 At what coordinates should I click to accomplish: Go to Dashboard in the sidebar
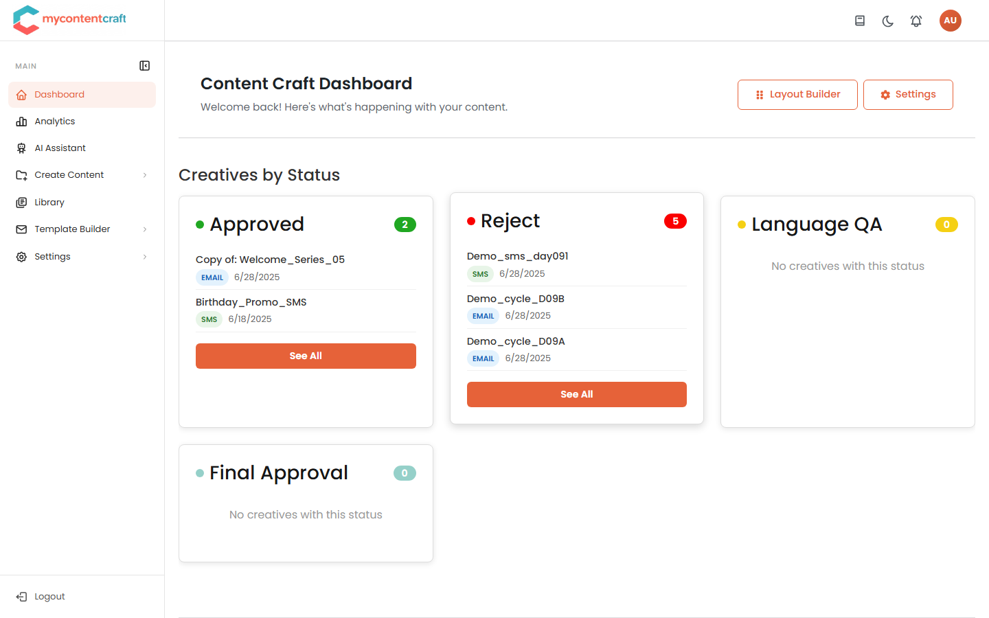(x=82, y=95)
